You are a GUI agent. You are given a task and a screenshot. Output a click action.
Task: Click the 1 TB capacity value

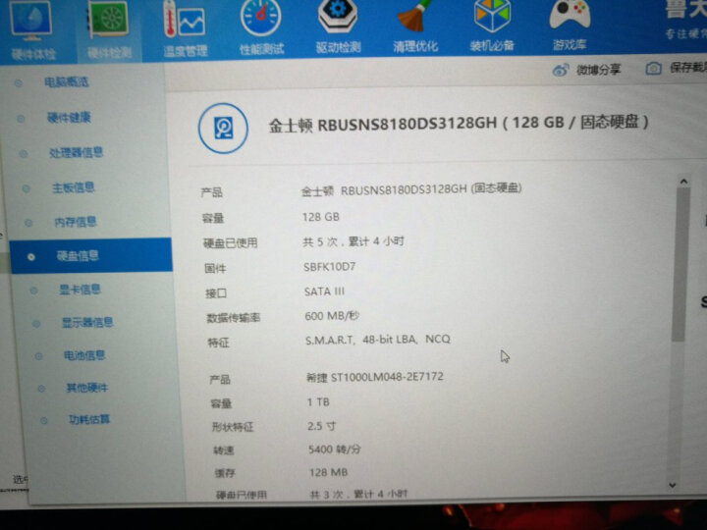coord(318,401)
